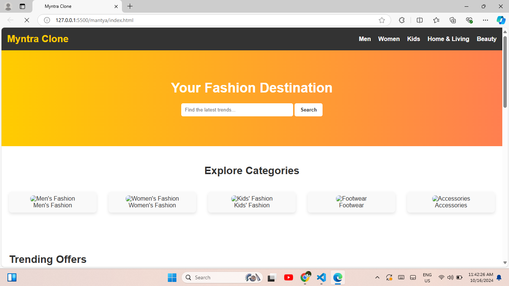Show hidden system tray icons chevron
509x286 pixels.
[x=377, y=277]
